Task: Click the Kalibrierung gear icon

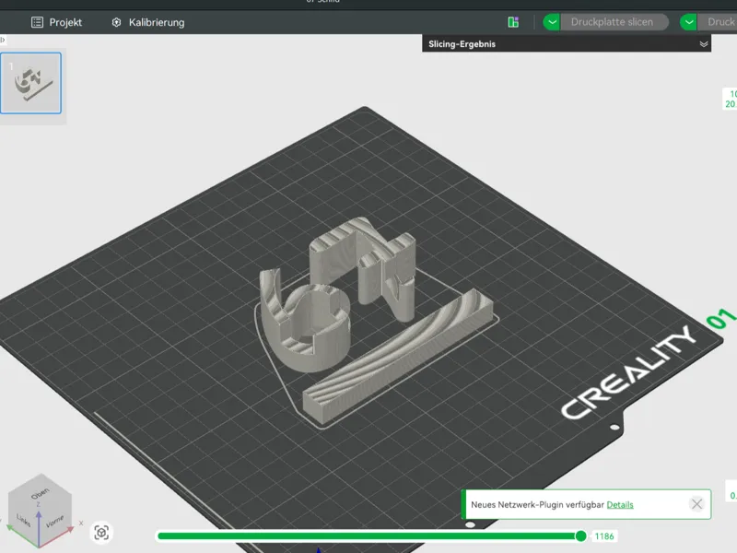Action: coord(117,22)
